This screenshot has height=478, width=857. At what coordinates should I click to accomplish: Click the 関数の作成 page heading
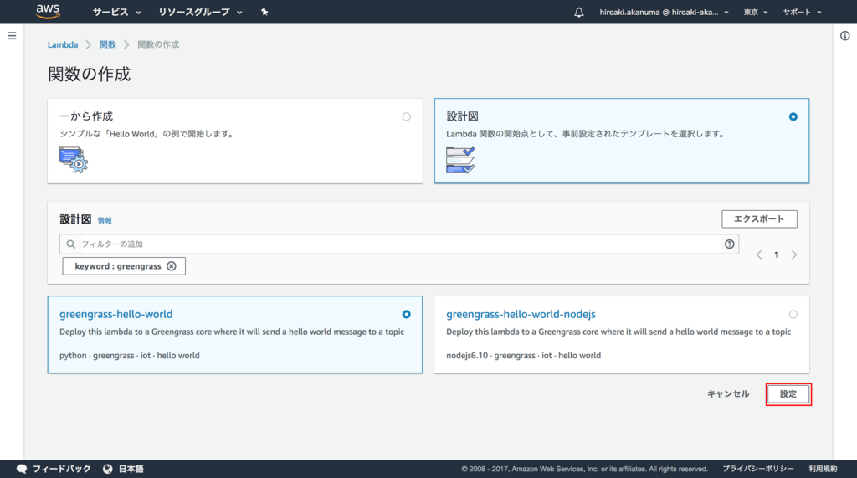[x=89, y=75]
